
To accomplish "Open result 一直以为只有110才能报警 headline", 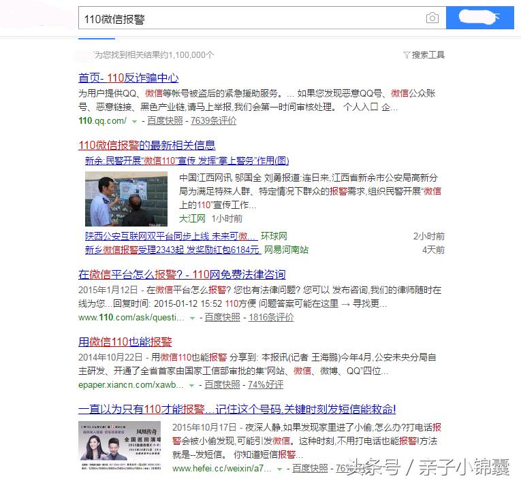I will pyautogui.click(x=237, y=410).
